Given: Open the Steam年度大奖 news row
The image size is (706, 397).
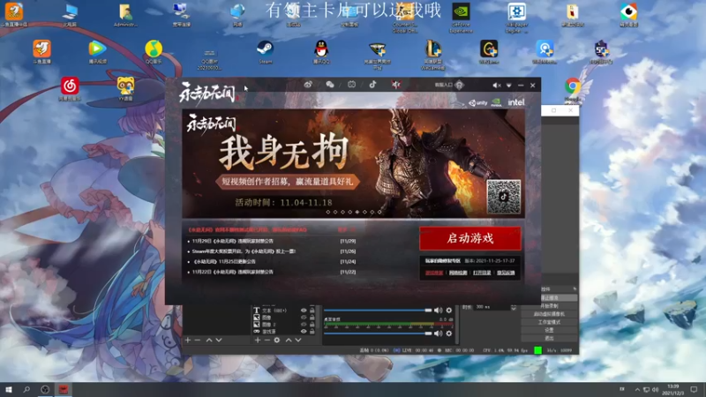Looking at the screenshot, I should [272, 251].
